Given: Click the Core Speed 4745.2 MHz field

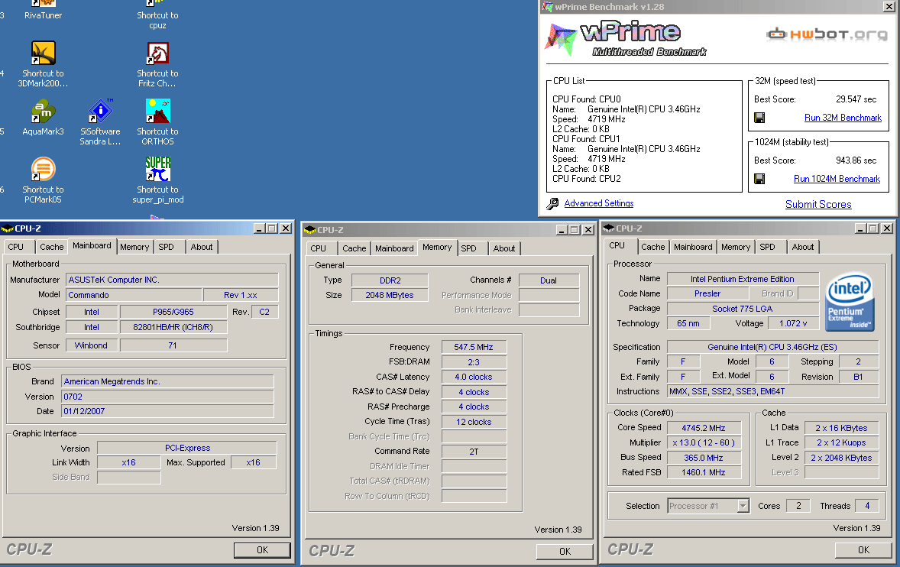Looking at the screenshot, I should 704,428.
